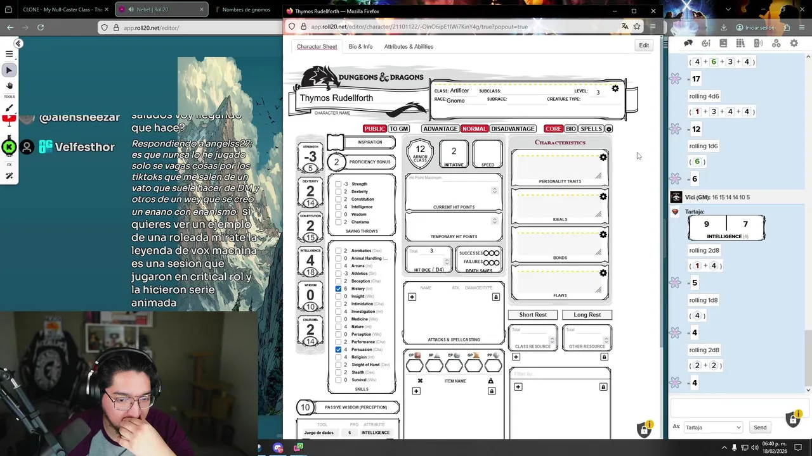Screen dimensions: 812x456
Task: Adjust current hit points spinner
Action: 494,190
